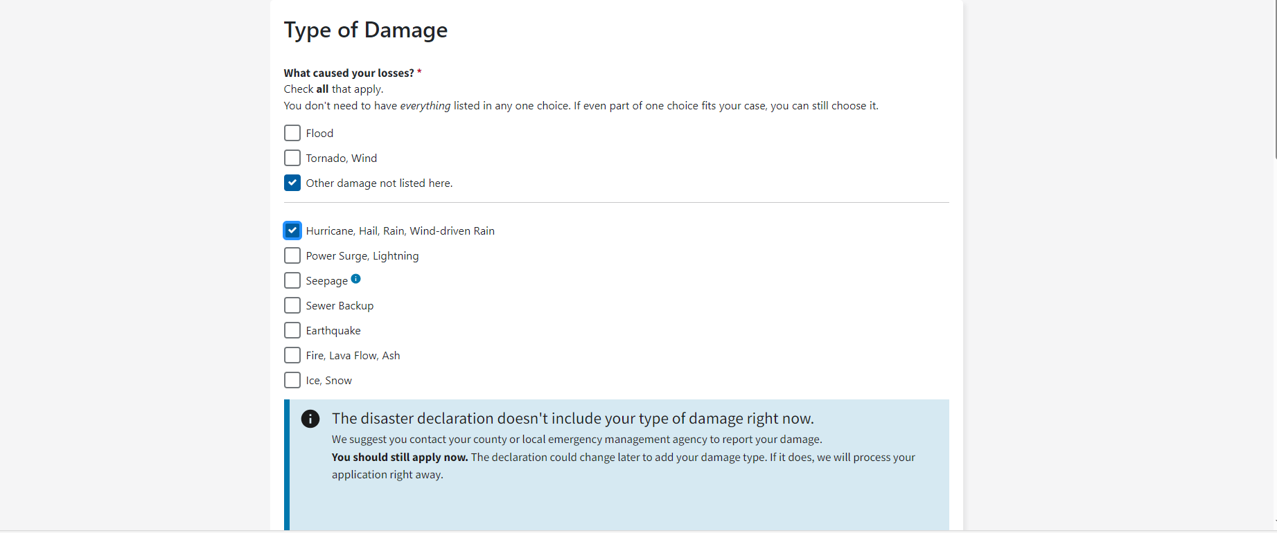Screen dimensions: 1277x533
Task: Enable the Power Surge, Lightning checkbox
Action: click(292, 255)
